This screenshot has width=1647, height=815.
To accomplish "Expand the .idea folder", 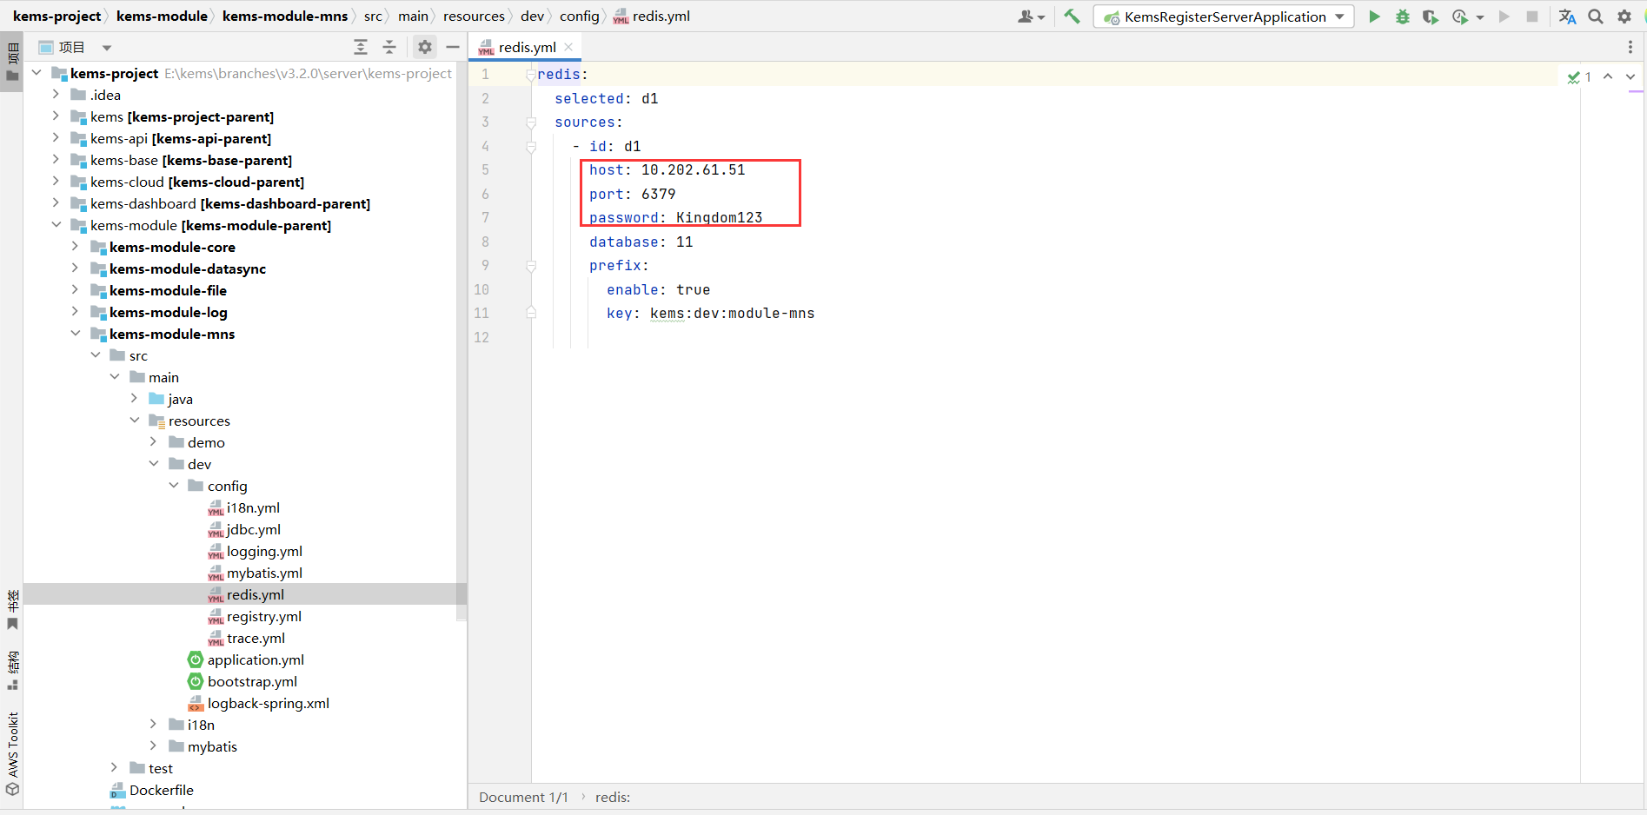I will click(56, 95).
